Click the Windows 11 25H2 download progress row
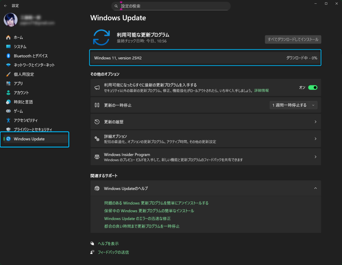The width and height of the screenshot is (342, 265). tap(205, 58)
